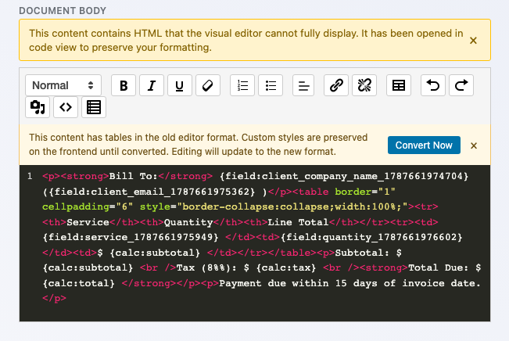Click the cellpadding attribute in code

click(76, 207)
